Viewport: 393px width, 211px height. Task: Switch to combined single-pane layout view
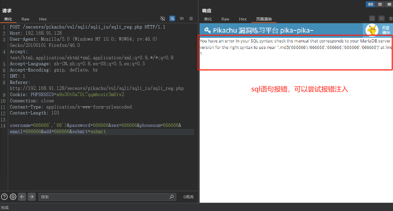(389, 4)
